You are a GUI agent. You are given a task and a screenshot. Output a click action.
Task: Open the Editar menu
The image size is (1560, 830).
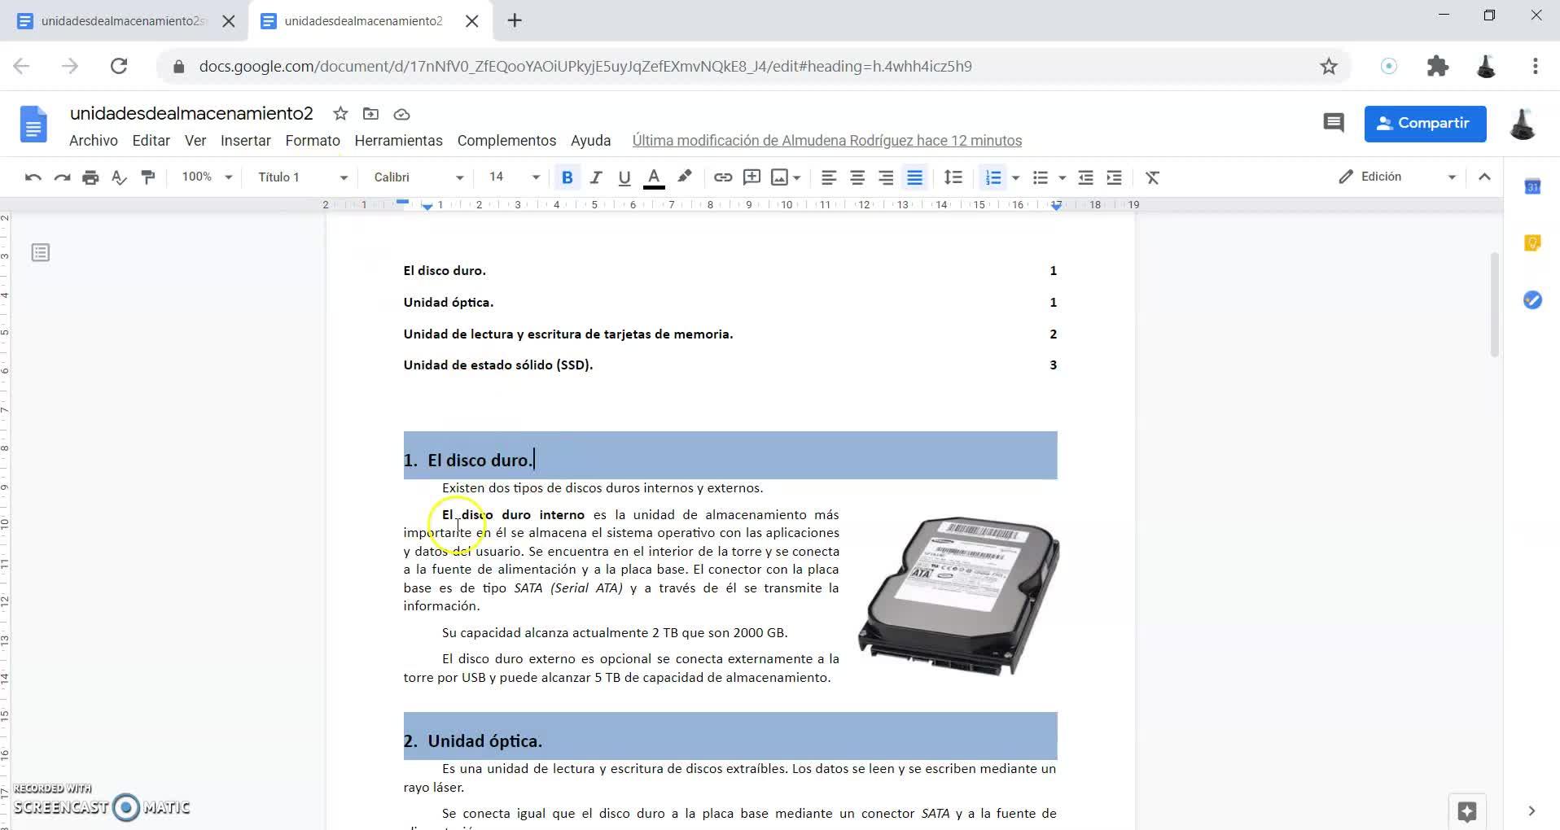(x=151, y=141)
